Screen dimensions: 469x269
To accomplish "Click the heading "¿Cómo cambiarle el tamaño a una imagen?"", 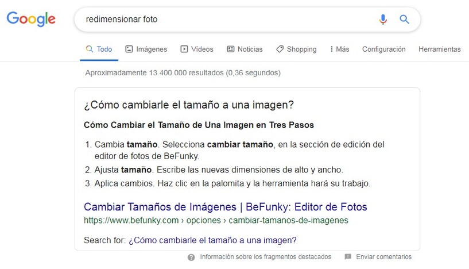I will (x=189, y=105).
